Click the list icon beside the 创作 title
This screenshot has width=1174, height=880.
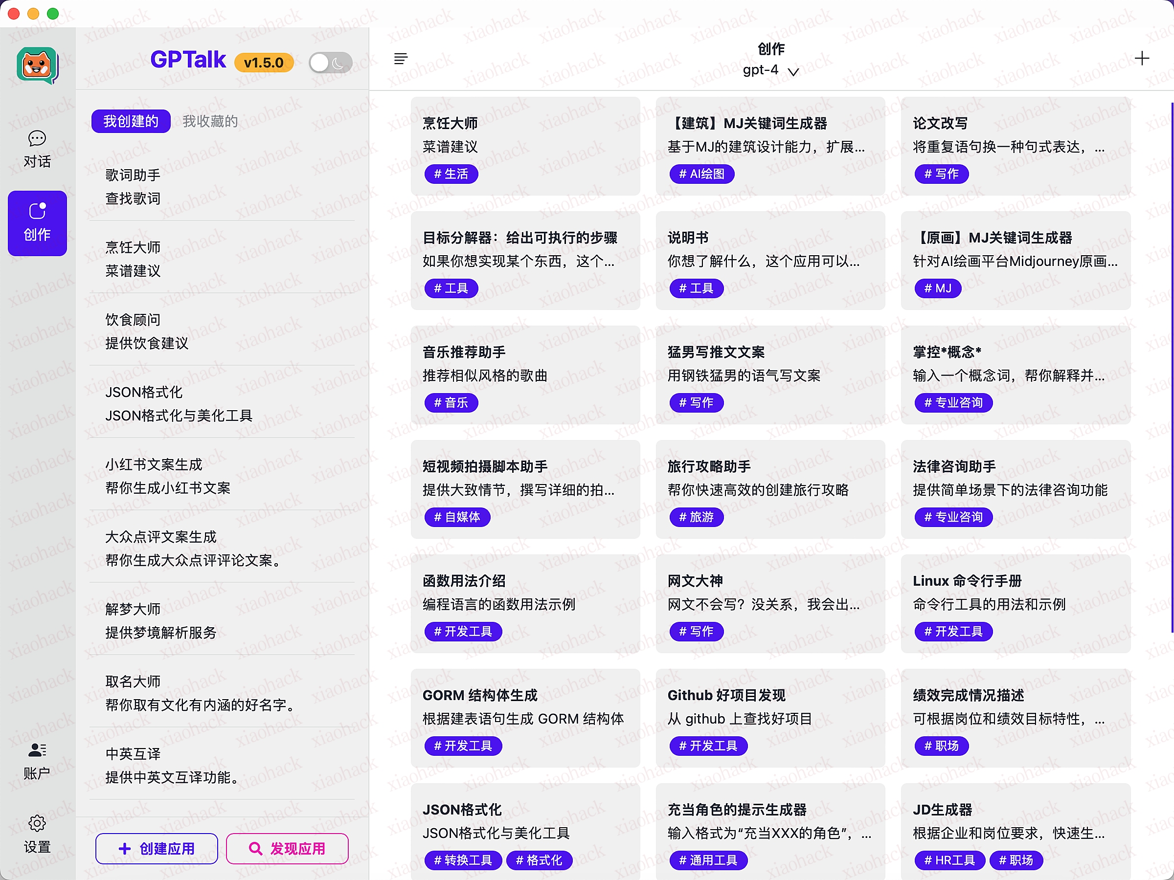click(401, 58)
